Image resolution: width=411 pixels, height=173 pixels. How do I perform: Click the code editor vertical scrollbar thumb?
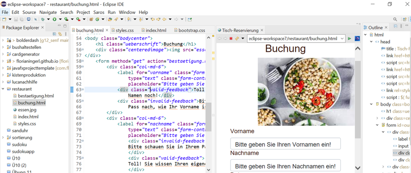pyautogui.click(x=208, y=116)
